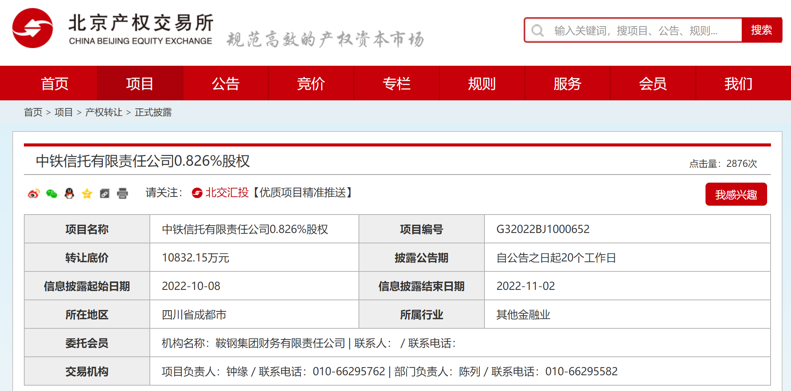Select the industry value 其他金融业
791x391 pixels.
click(523, 314)
